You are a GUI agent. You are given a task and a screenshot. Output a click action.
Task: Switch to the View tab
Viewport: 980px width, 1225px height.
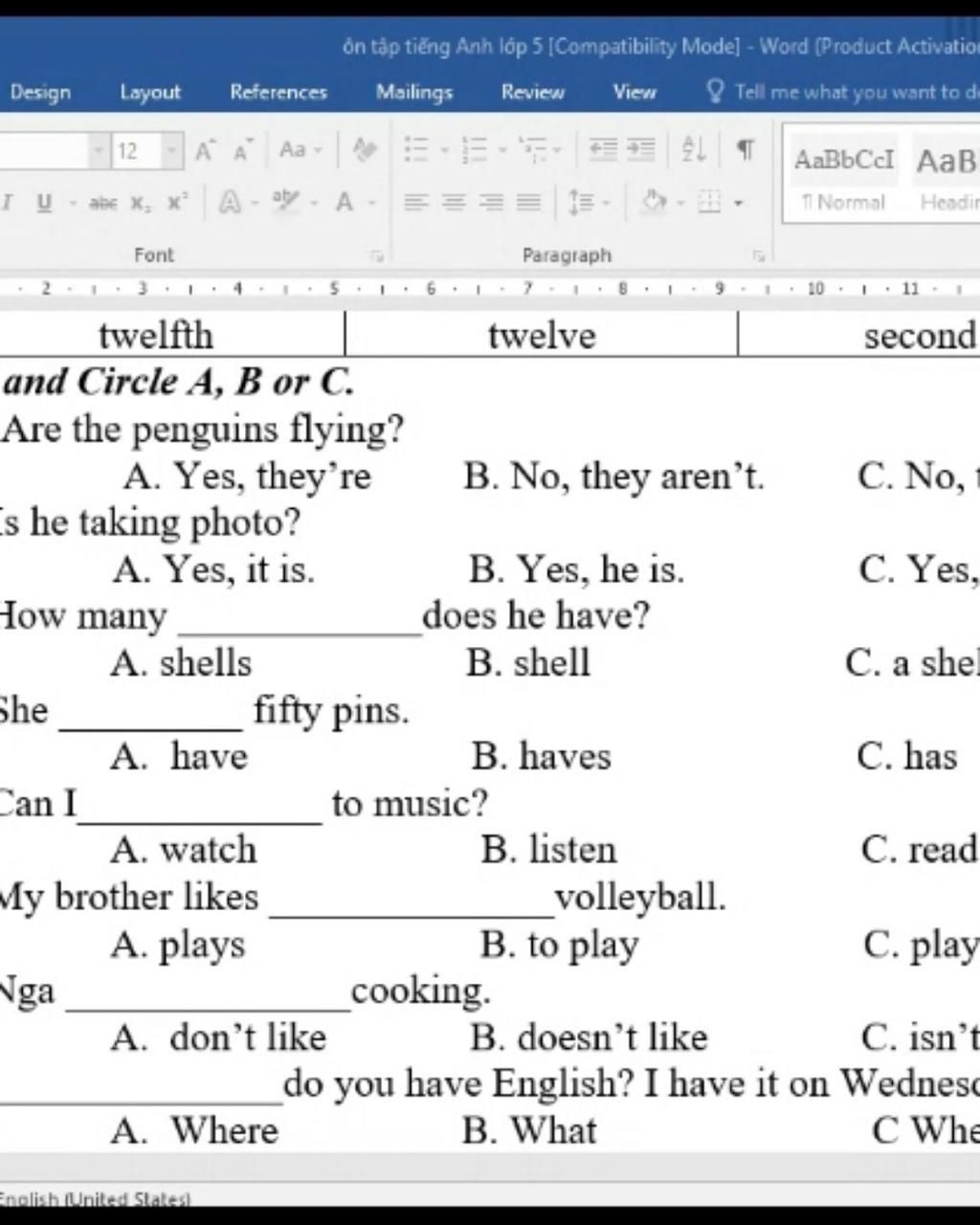[635, 92]
